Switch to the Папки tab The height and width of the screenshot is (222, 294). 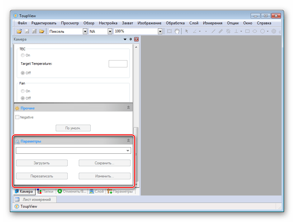(45, 191)
